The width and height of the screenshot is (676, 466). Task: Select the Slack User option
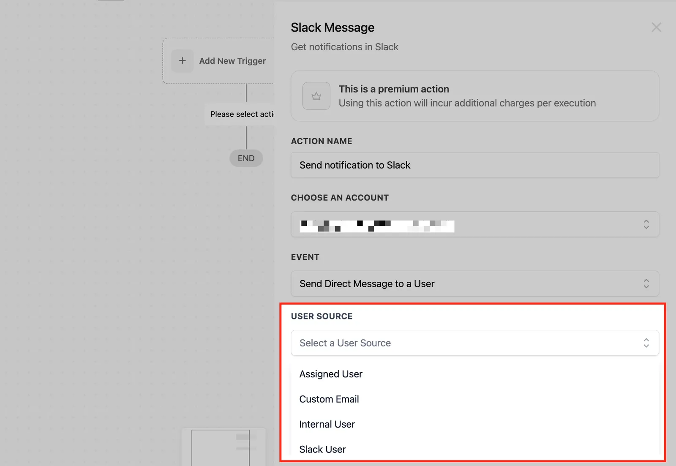click(475, 449)
